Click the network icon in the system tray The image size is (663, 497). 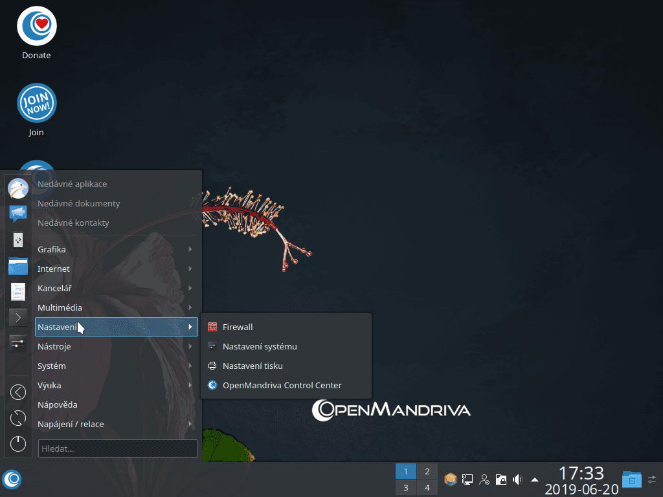[x=467, y=479]
